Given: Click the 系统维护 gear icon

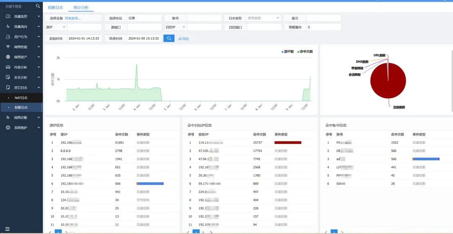Looking at the screenshot, I should pyautogui.click(x=8, y=128).
